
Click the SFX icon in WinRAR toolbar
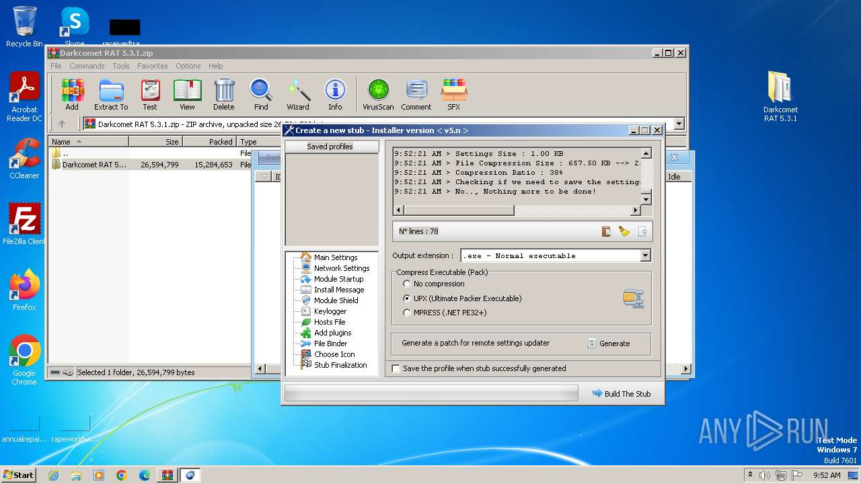click(454, 94)
